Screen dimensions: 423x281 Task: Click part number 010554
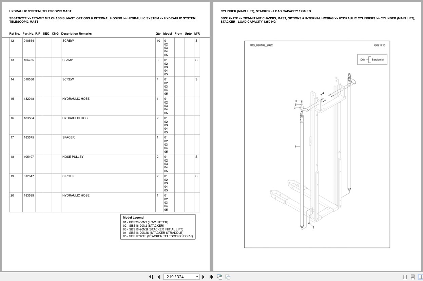click(x=28, y=41)
